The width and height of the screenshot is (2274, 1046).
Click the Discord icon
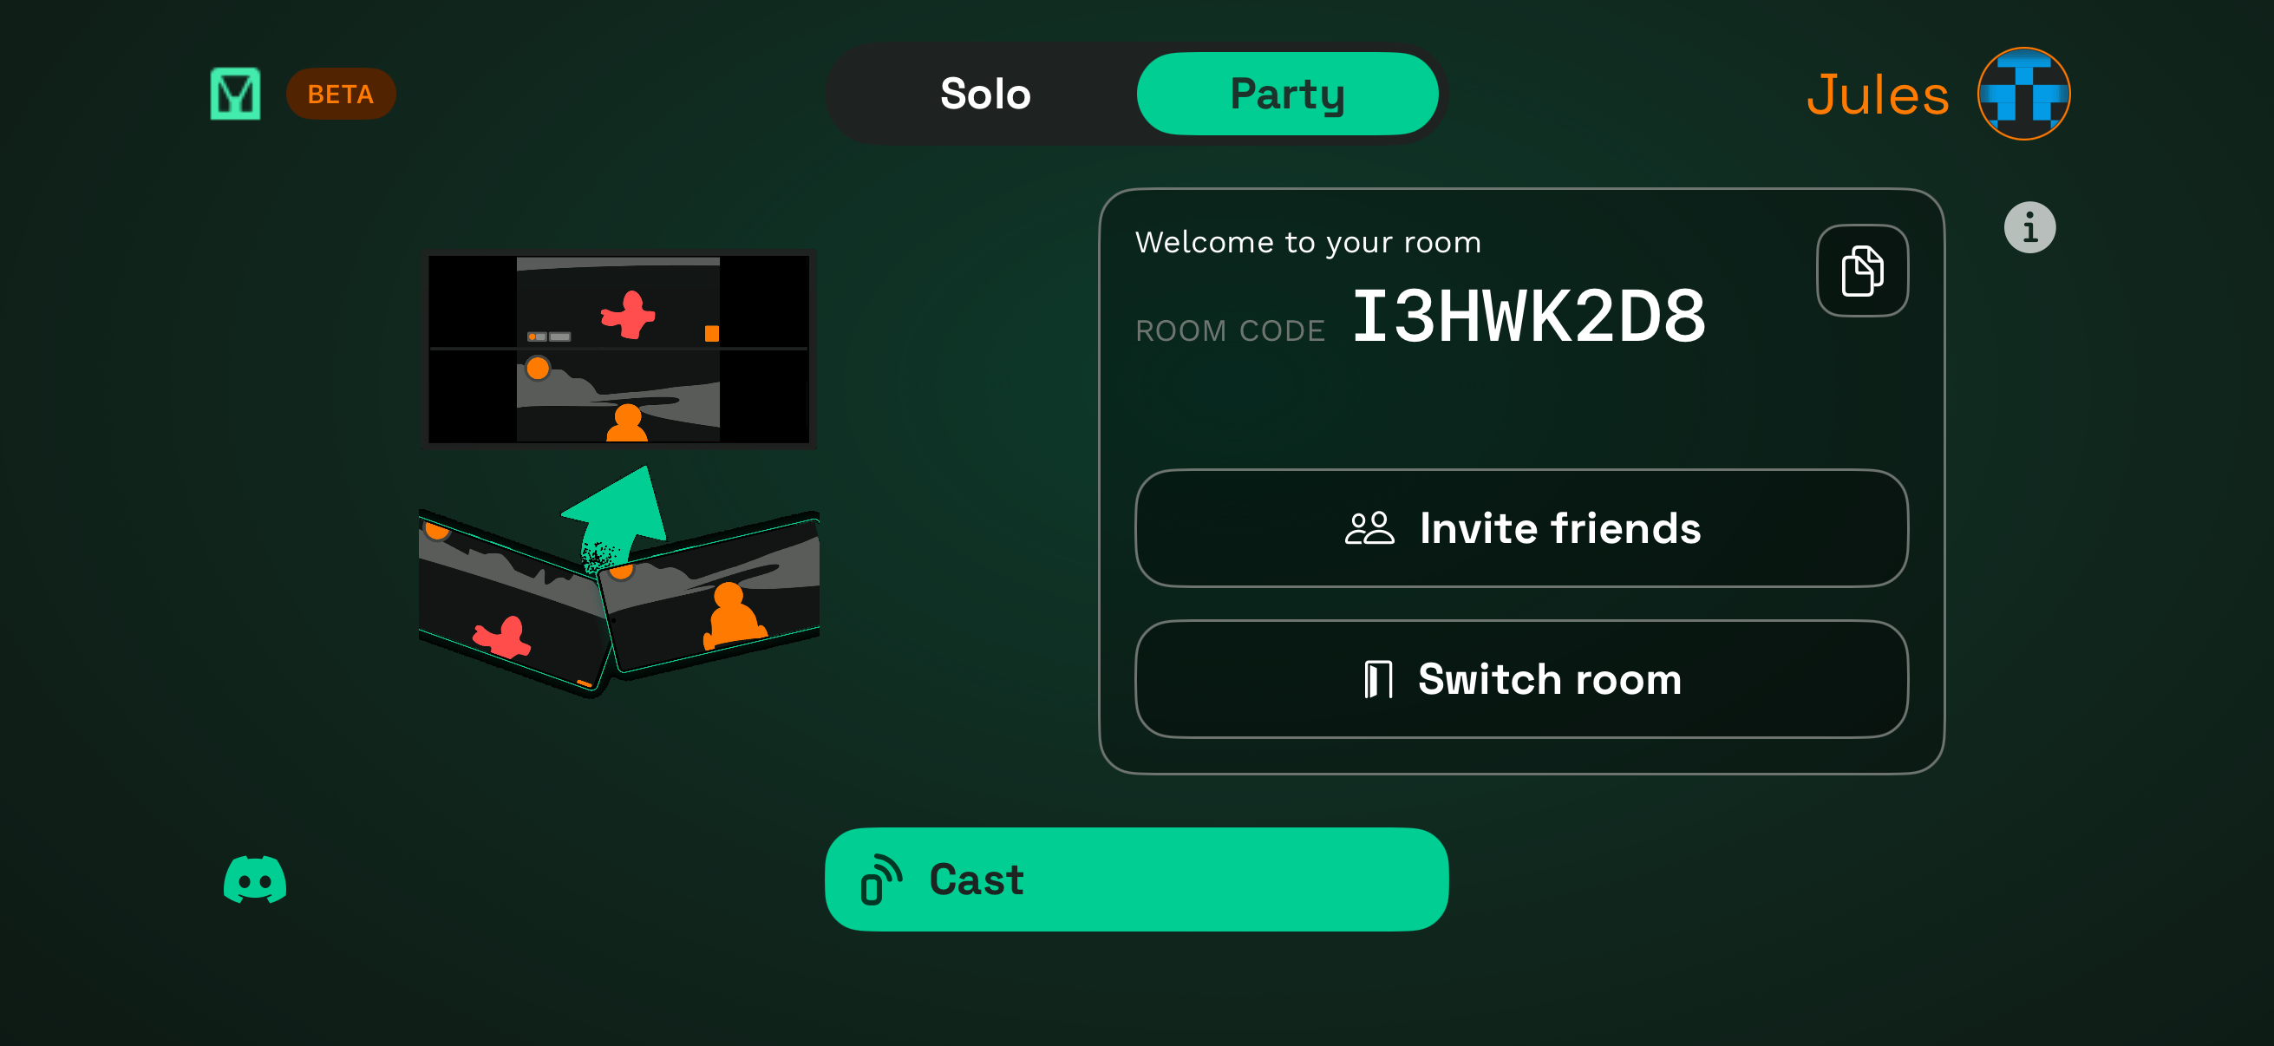coord(254,879)
